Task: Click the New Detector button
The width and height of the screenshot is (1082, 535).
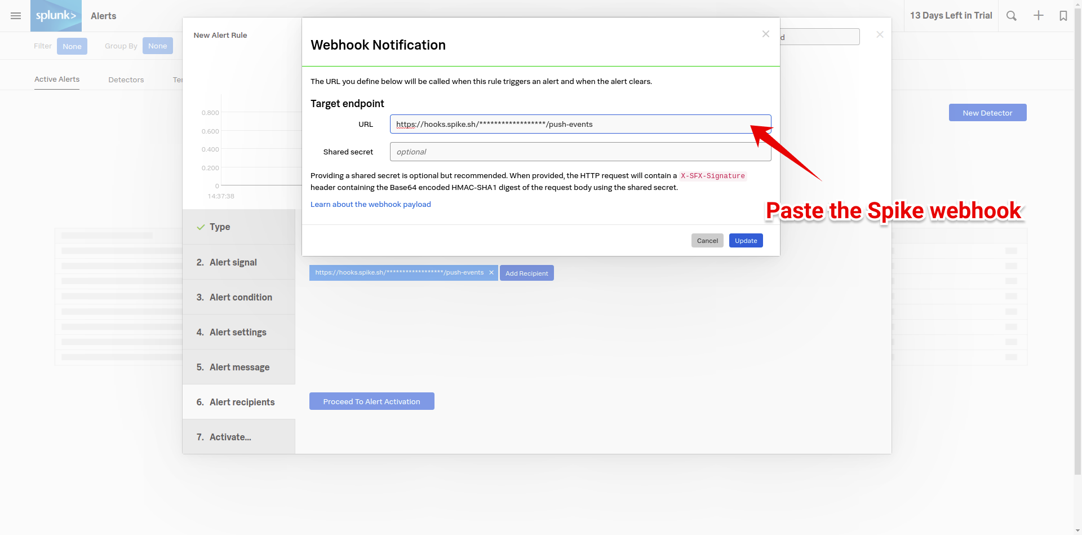Action: click(x=987, y=113)
